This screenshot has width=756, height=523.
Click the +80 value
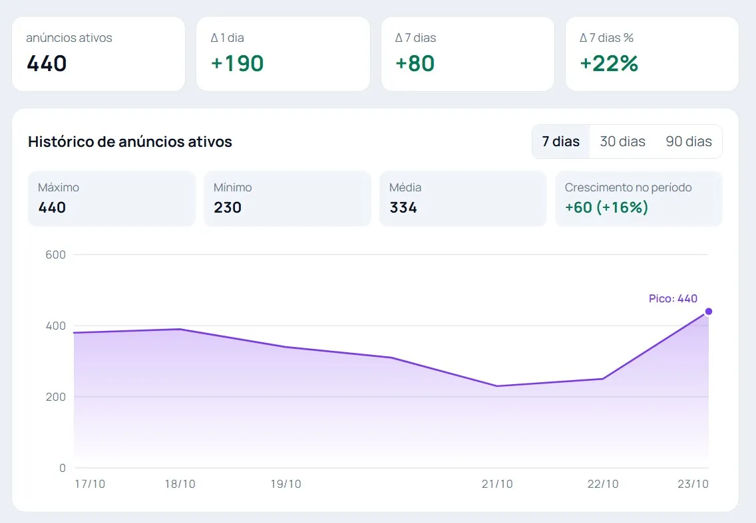(415, 64)
